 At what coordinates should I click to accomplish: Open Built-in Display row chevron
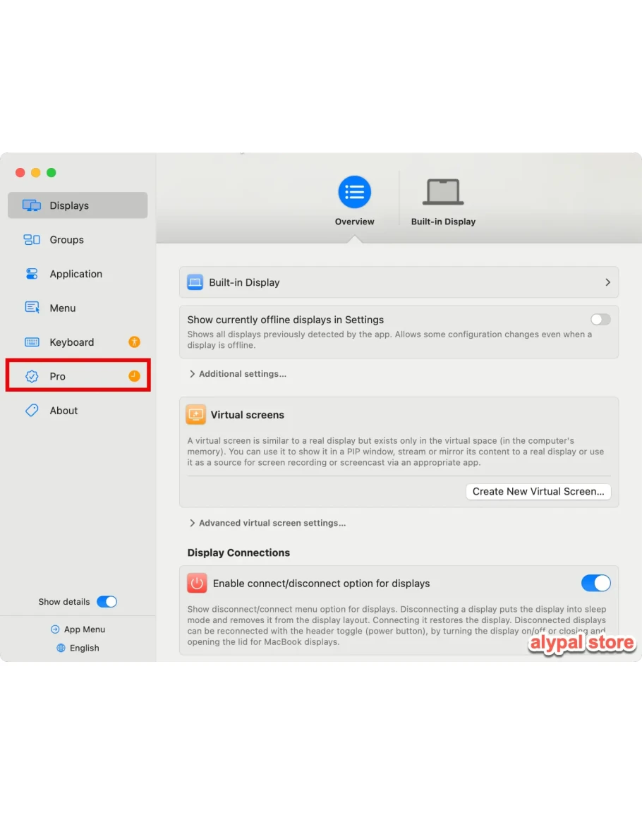tap(607, 282)
